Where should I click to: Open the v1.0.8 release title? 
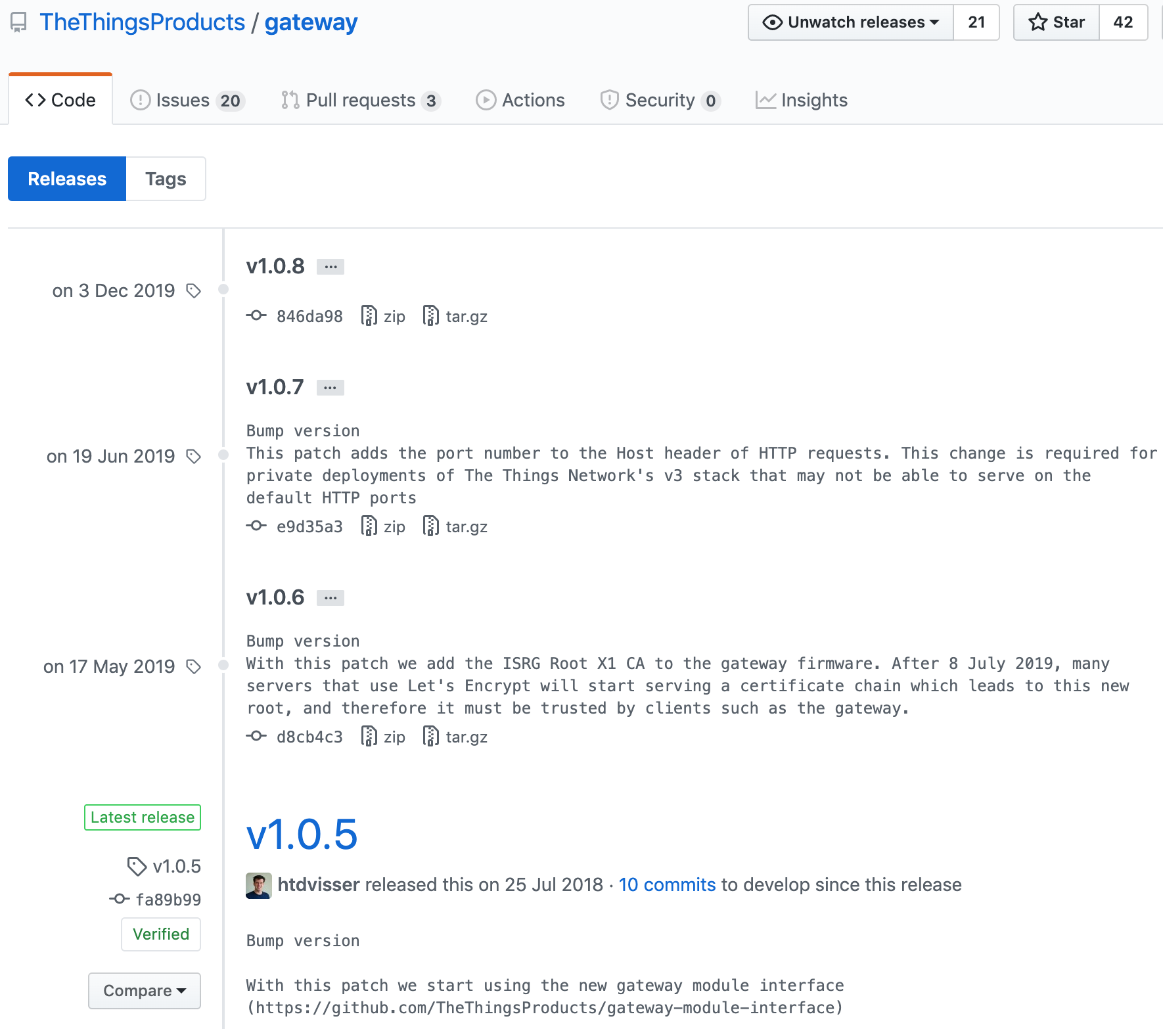(x=275, y=266)
